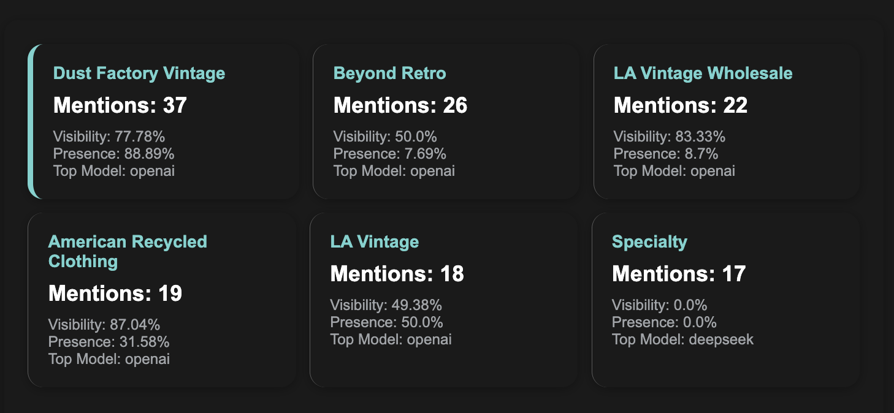Select the Mentions: 19 count

click(115, 294)
